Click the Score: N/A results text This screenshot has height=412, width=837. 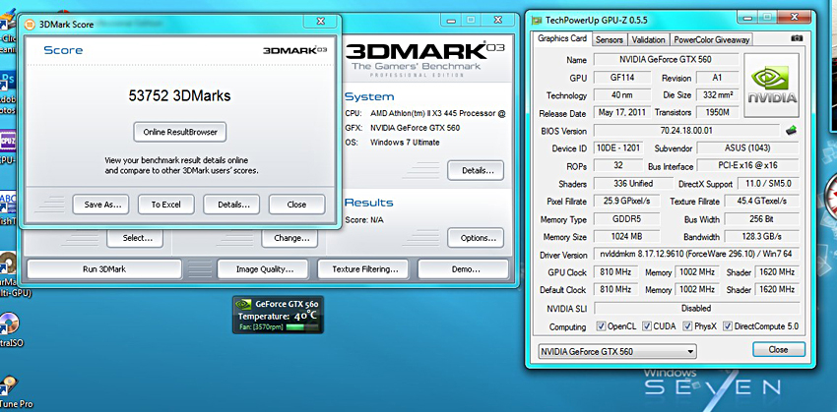click(364, 219)
